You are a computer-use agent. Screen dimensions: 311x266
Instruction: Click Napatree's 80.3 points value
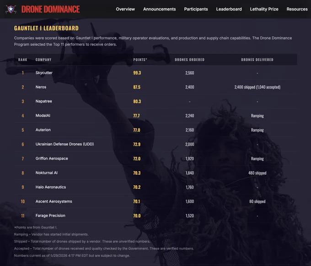pos(137,101)
